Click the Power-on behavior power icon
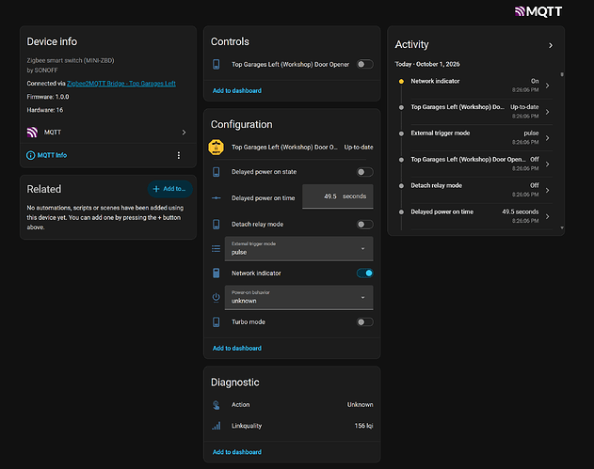Screen dimensions: 594x469 pos(216,298)
